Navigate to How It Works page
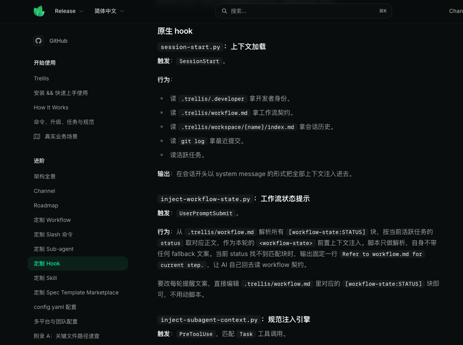The image size is (463, 345). click(x=51, y=107)
